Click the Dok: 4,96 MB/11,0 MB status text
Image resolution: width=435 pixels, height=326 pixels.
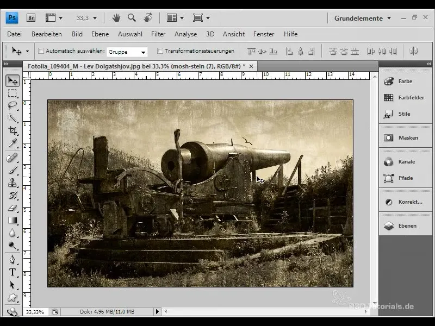[x=107, y=311]
